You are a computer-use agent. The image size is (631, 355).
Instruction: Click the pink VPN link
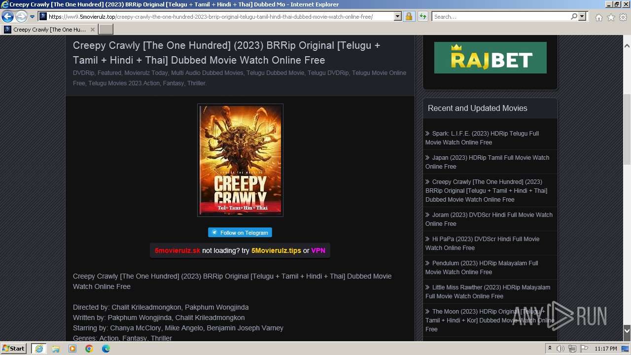coord(318,250)
